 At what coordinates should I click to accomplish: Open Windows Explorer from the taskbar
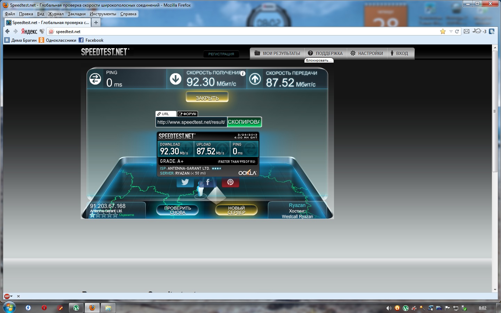point(108,308)
